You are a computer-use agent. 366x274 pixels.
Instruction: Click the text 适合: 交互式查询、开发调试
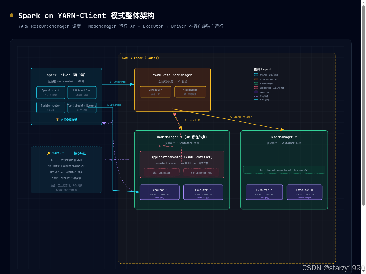click(x=66, y=185)
